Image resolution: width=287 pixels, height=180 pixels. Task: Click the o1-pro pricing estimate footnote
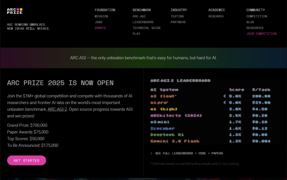pos(195,164)
